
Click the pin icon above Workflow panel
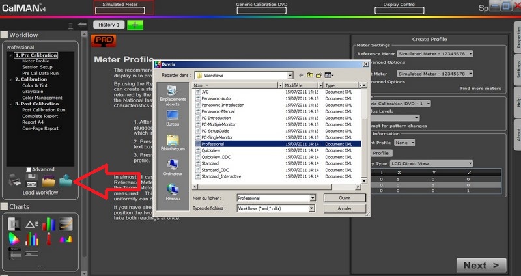(70, 25)
